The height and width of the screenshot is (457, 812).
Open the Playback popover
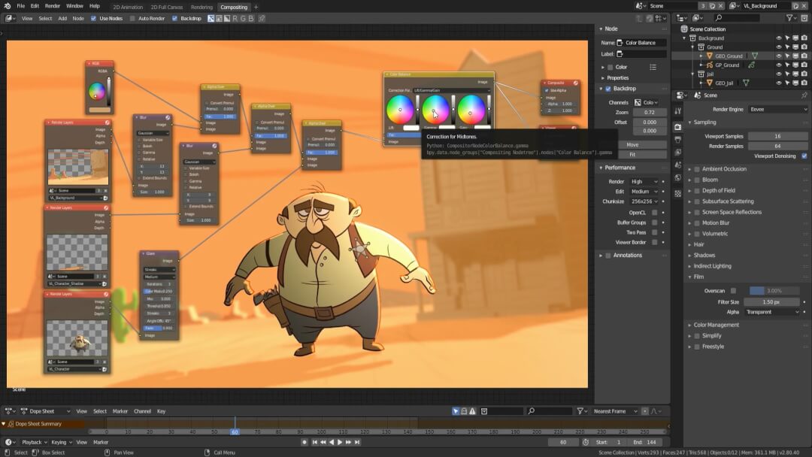click(34, 443)
